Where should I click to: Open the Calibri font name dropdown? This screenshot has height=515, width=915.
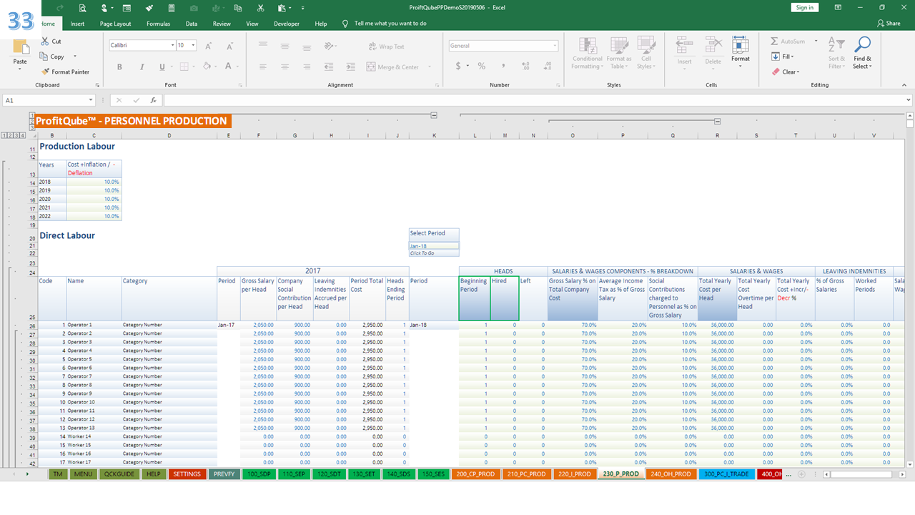[172, 45]
